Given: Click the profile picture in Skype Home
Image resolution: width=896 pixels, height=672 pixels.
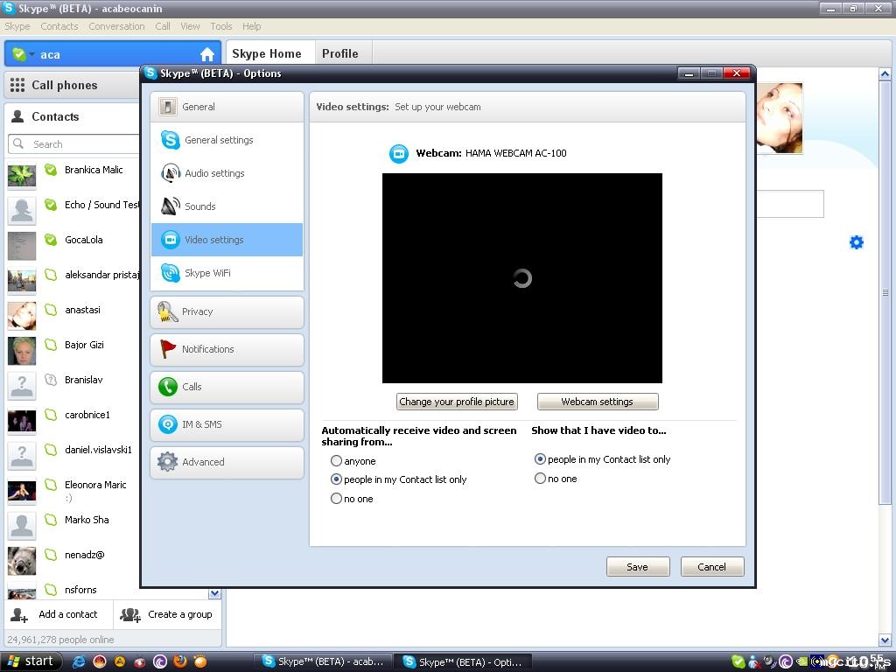Looking at the screenshot, I should click(x=780, y=118).
